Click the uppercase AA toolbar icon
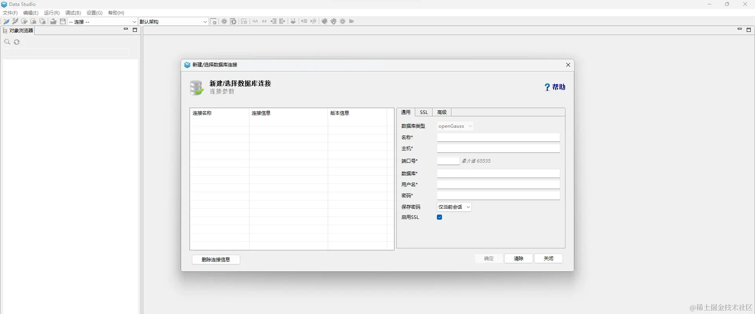Image resolution: width=755 pixels, height=314 pixels. click(x=255, y=22)
